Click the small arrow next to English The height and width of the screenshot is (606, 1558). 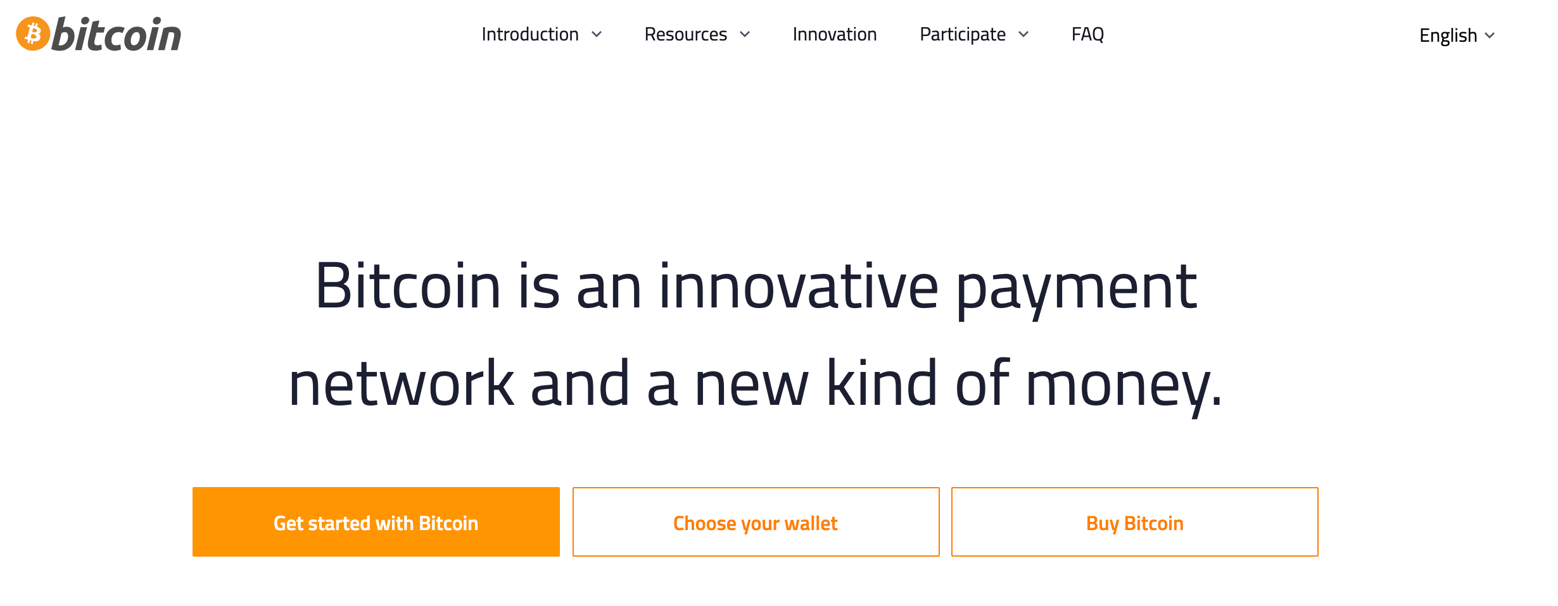click(1490, 36)
